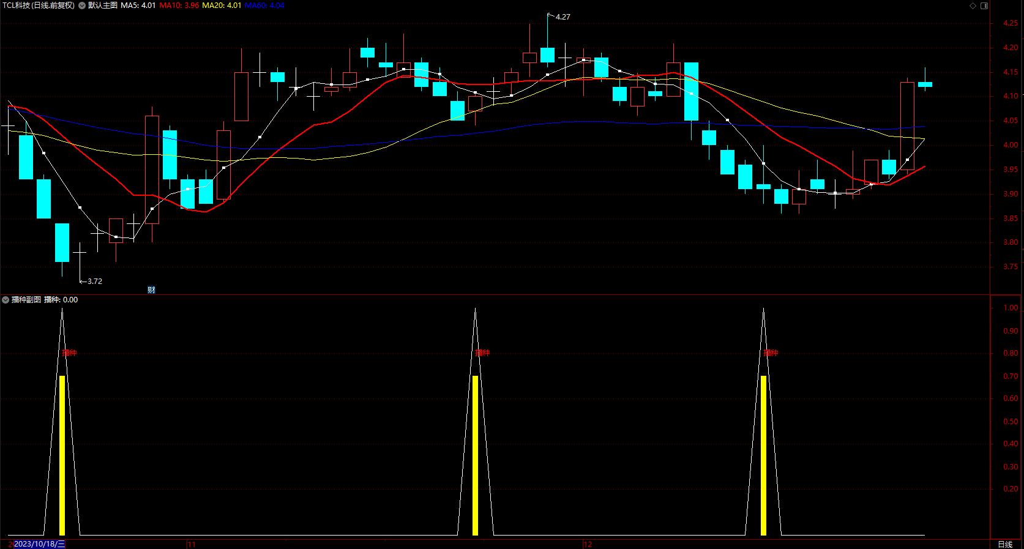Click the first 播种 signal yellow bar
This screenshot has height=549, width=1024.
pyautogui.click(x=62, y=455)
